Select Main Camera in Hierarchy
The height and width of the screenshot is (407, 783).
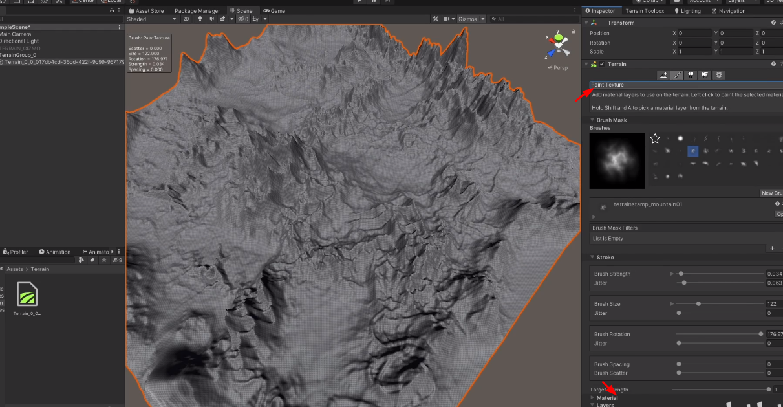pyautogui.click(x=16, y=34)
